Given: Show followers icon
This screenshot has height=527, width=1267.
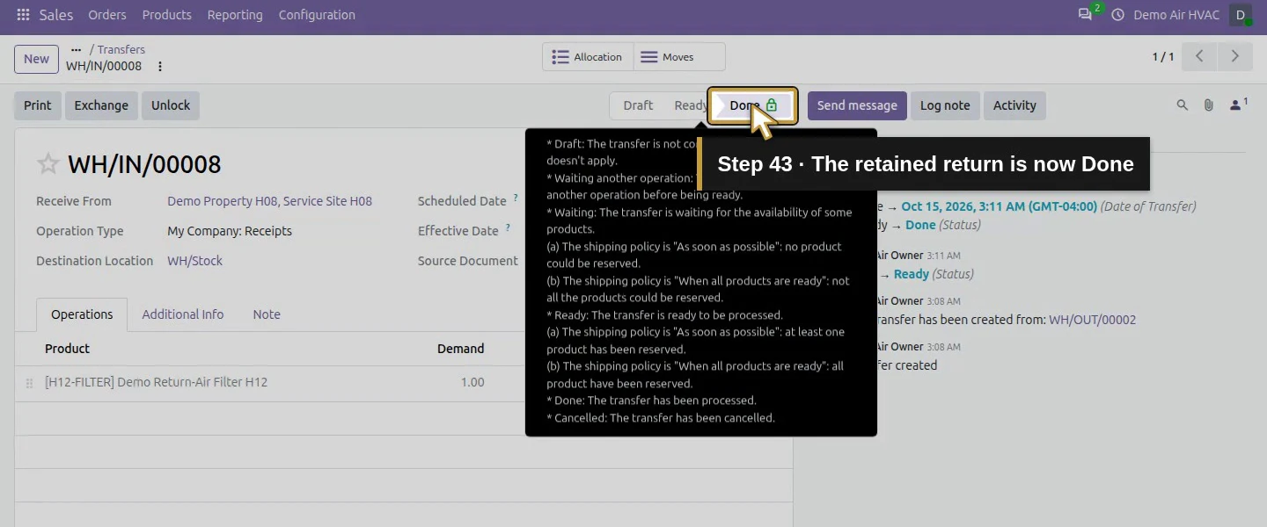Looking at the screenshot, I should pos(1238,105).
